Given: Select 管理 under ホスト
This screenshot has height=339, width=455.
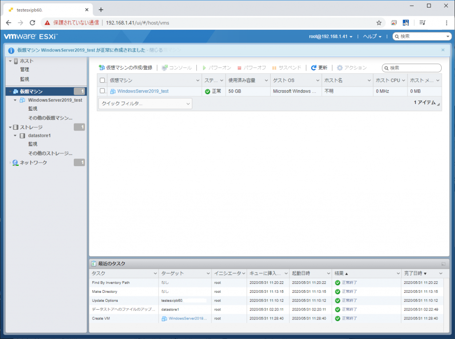Looking at the screenshot, I should [x=25, y=70].
